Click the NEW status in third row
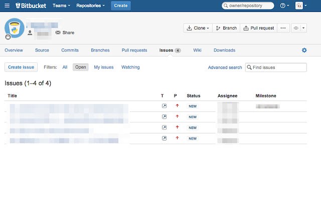The height and width of the screenshot is (200, 321). click(193, 128)
